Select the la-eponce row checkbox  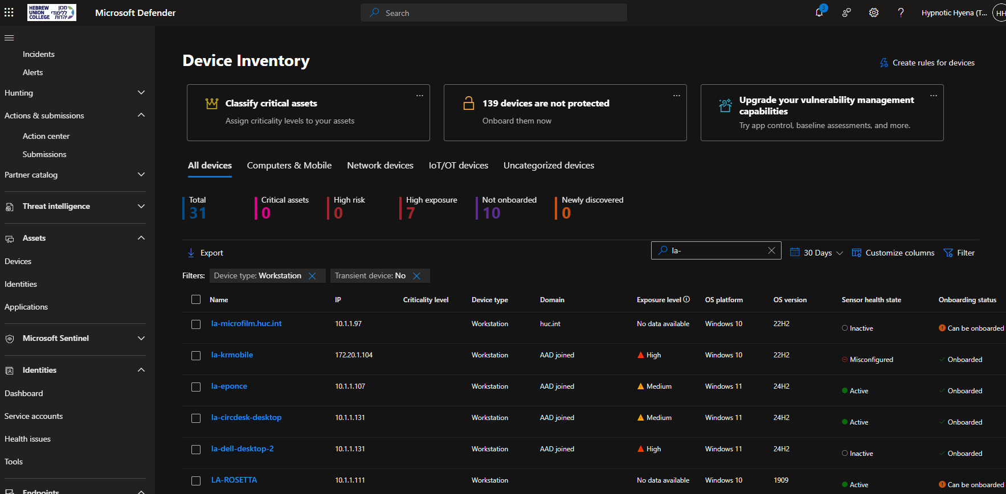pyautogui.click(x=196, y=387)
